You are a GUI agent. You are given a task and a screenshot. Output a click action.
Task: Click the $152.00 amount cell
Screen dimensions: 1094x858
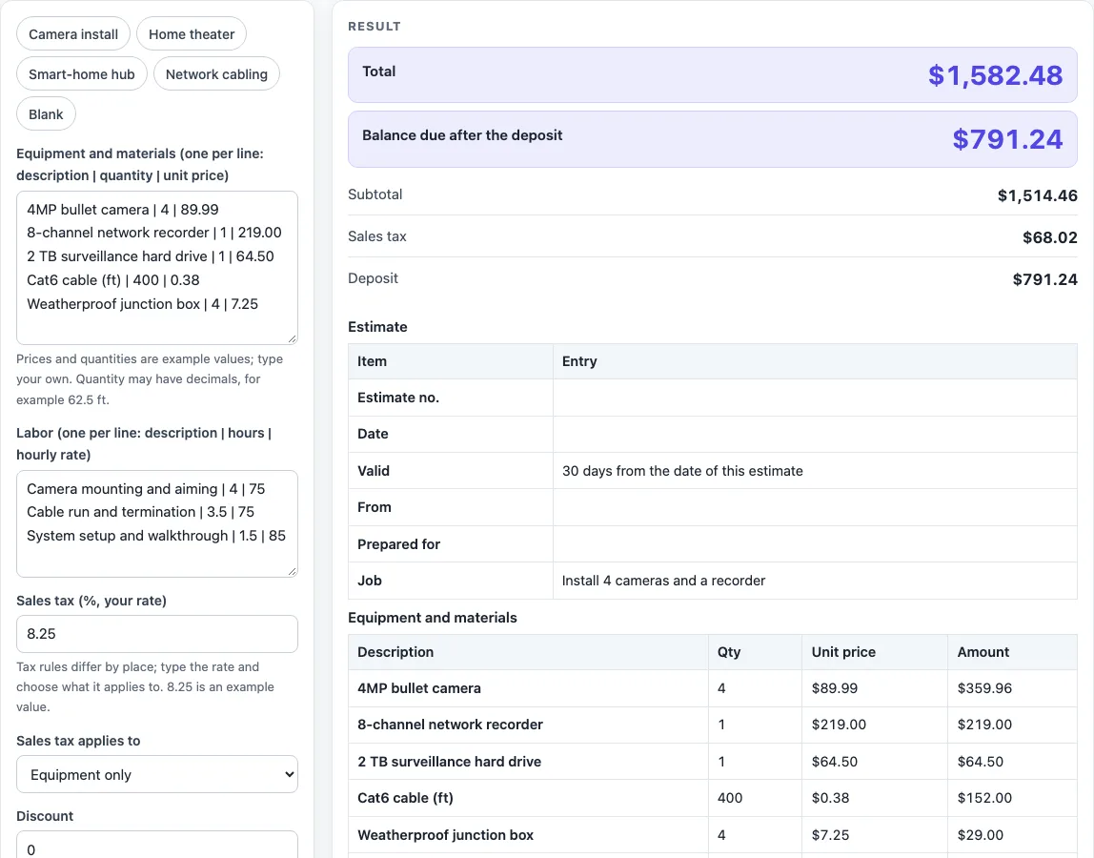pos(984,798)
